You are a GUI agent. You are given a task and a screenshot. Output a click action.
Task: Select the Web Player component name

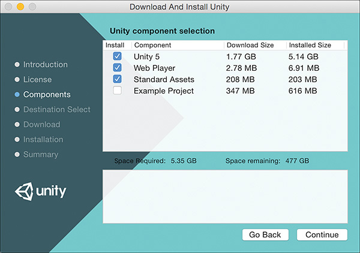click(x=155, y=68)
